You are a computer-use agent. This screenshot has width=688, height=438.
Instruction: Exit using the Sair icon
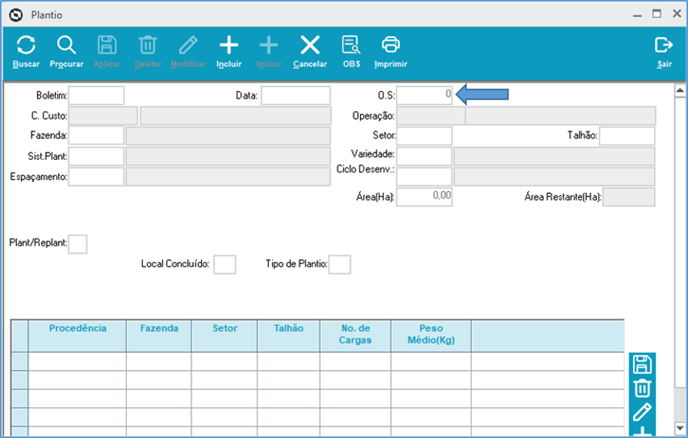(x=664, y=45)
